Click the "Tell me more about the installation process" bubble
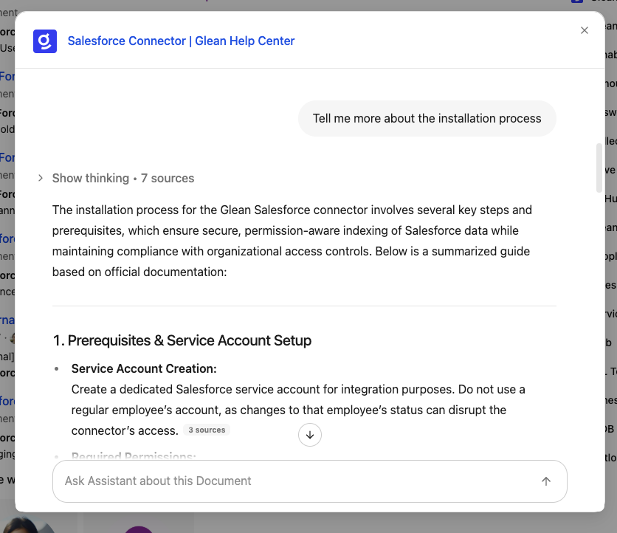617x533 pixels. (x=427, y=119)
